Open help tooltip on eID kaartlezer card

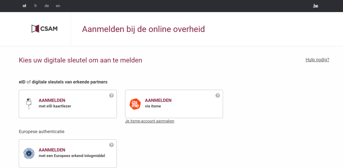point(111,96)
